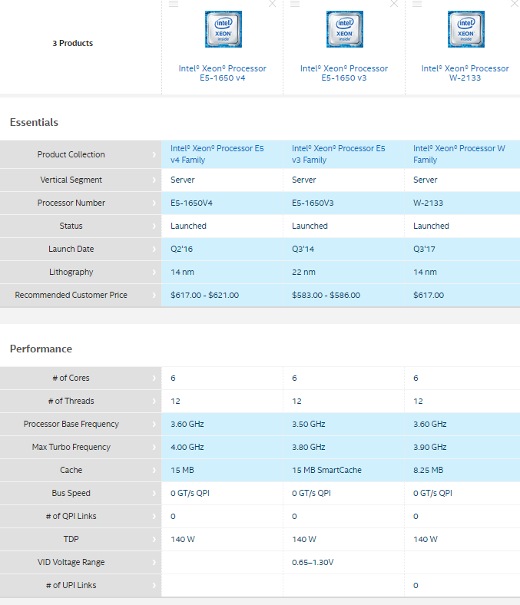Open the Intel Xeon Processor W-2133 link
This screenshot has width=520, height=605.
coord(465,73)
